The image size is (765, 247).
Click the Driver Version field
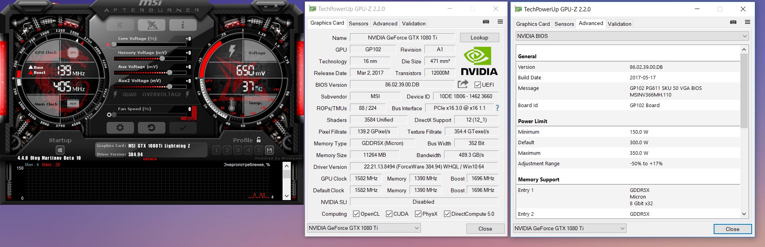424,166
